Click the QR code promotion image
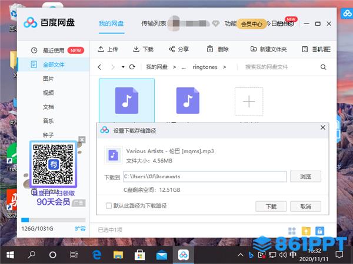The width and height of the screenshot is (353, 264). pos(53,164)
